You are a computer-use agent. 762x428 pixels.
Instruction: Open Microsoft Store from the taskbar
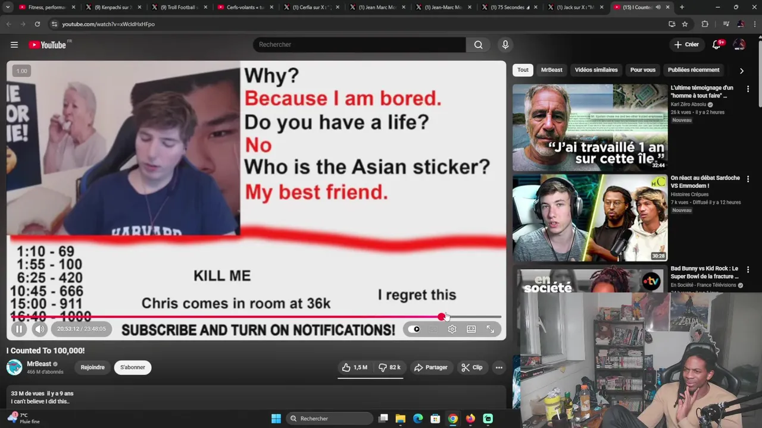pos(435,418)
